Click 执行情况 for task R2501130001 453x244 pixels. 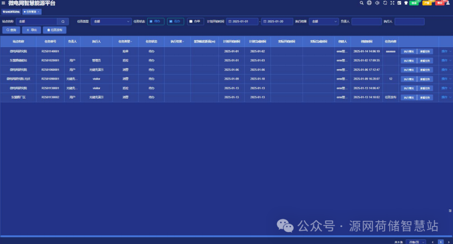tap(409, 88)
